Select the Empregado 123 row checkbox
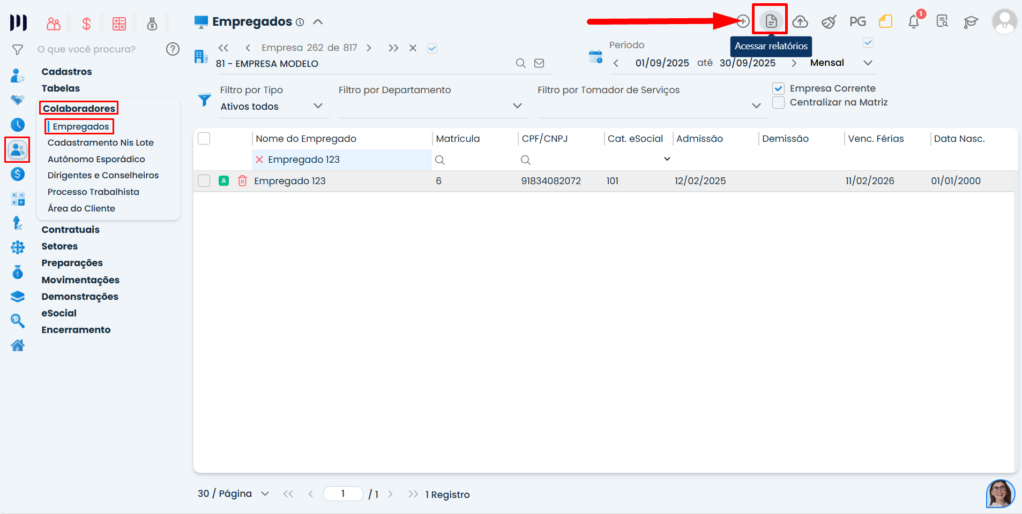The height and width of the screenshot is (514, 1022). 204,181
